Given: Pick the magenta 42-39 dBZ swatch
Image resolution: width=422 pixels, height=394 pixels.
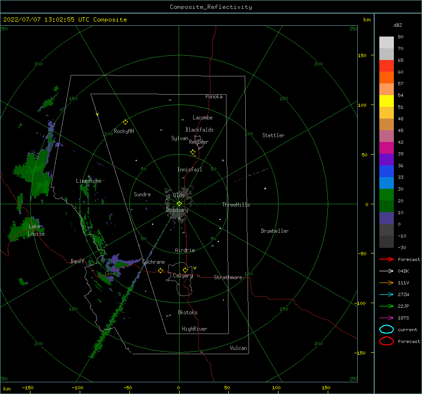Looking at the screenshot, I should tap(386, 148).
